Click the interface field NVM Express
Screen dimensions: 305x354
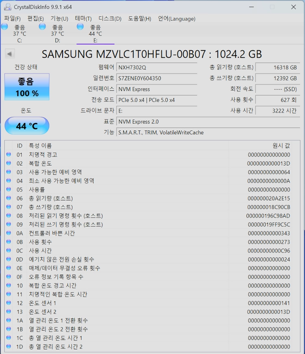click(157, 89)
